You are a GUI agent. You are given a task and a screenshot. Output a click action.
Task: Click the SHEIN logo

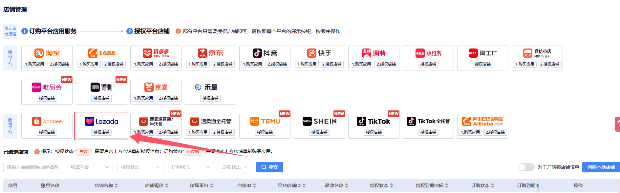(319, 121)
